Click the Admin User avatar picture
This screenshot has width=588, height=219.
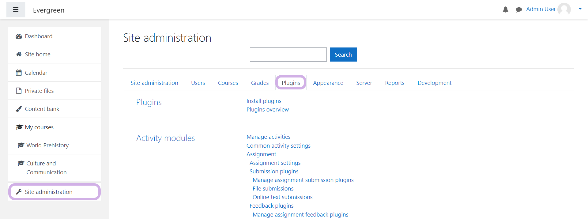(x=564, y=9)
